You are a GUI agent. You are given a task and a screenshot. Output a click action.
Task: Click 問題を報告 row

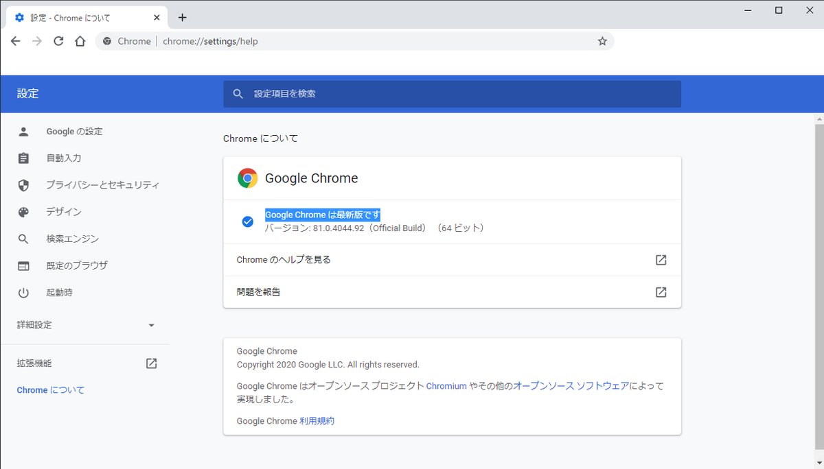click(x=452, y=292)
